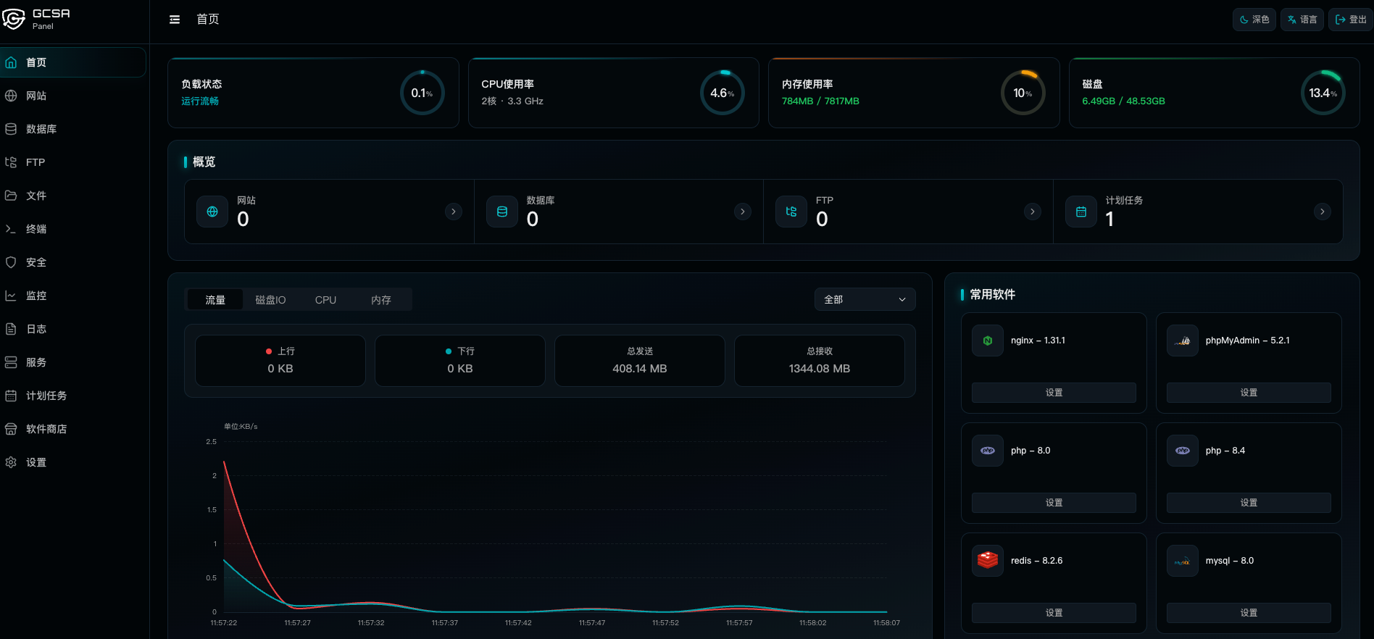
Task: Click 设置 button under nginx – 1.31.1
Action: (1054, 393)
